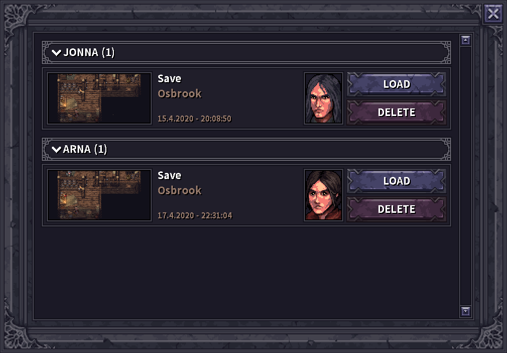The height and width of the screenshot is (353, 507).
Task: Click the ARNA (1) group header
Action: click(246, 149)
